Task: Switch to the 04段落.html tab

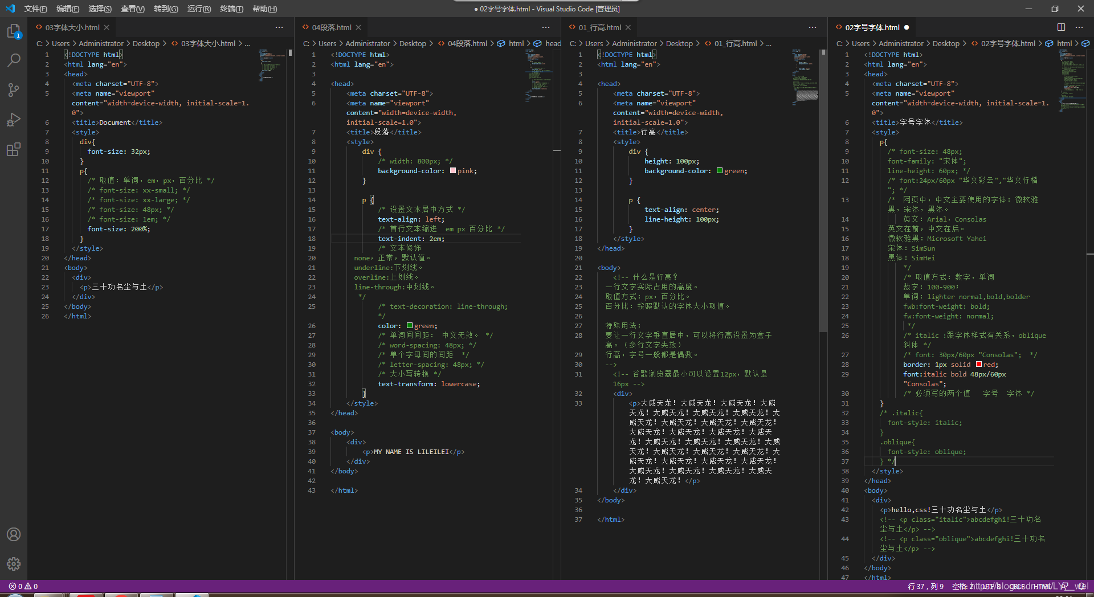Action: point(332,27)
